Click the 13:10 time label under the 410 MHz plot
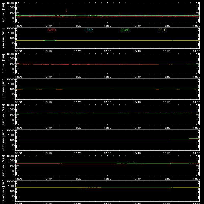Image resolution: width=204 pixels, height=204 pixels. pos(48,51)
